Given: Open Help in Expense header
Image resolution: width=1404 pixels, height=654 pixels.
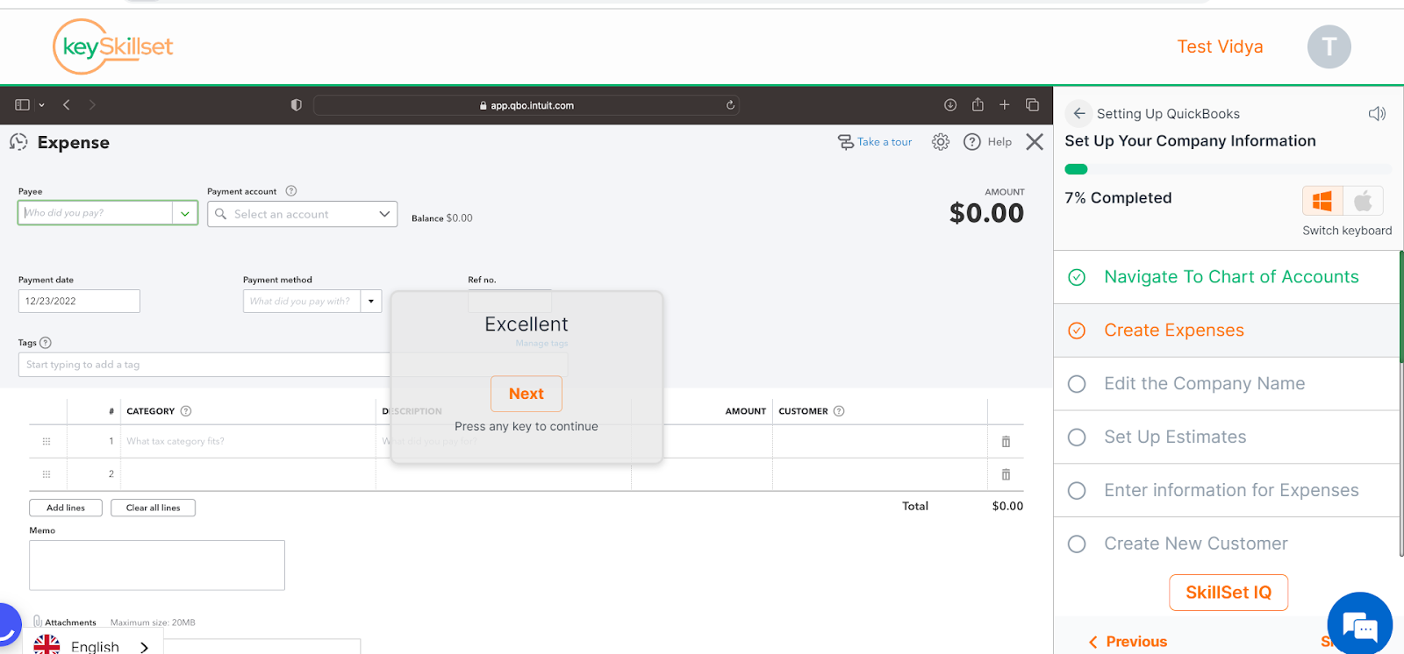Looking at the screenshot, I should click(988, 142).
